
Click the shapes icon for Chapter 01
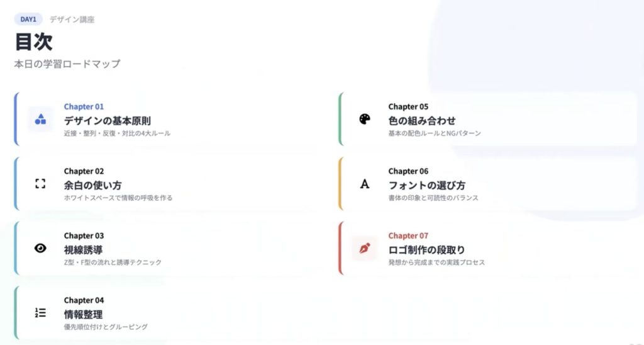pyautogui.click(x=40, y=119)
